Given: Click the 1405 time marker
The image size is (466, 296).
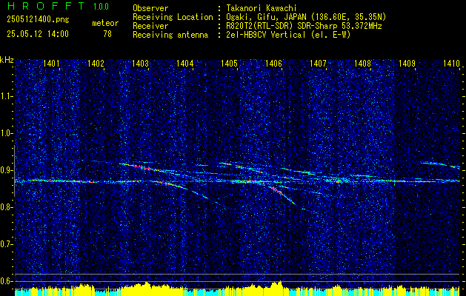Looking at the screenshot, I should point(229,63).
